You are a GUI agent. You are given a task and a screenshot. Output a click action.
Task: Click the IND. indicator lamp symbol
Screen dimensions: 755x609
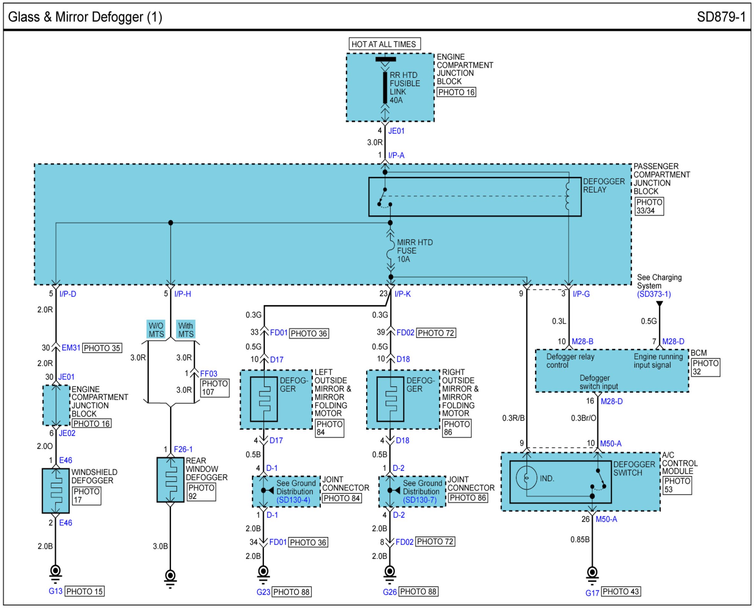526,478
